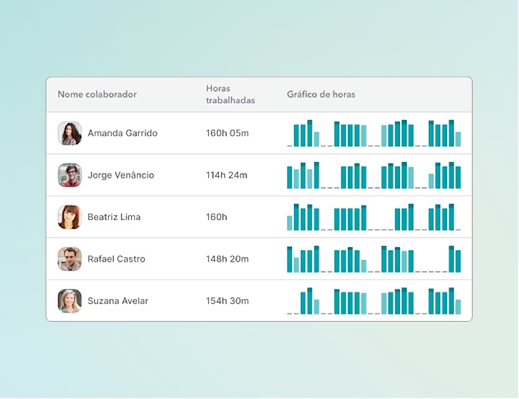Open Amanda Garrido's hours bar chart

pyautogui.click(x=374, y=134)
